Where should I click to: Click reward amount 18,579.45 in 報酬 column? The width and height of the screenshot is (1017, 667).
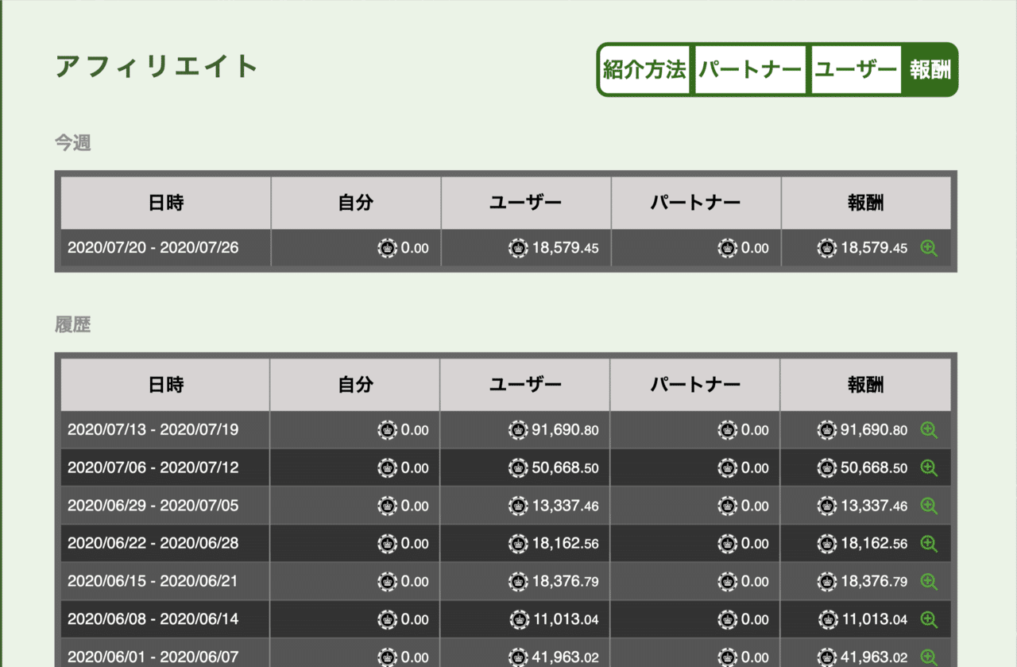[874, 248]
